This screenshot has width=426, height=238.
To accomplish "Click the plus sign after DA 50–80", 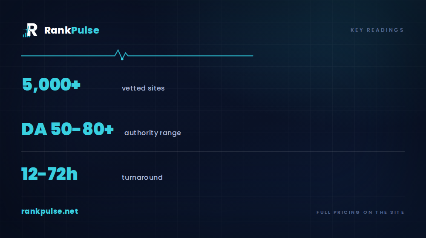I will coord(109,129).
